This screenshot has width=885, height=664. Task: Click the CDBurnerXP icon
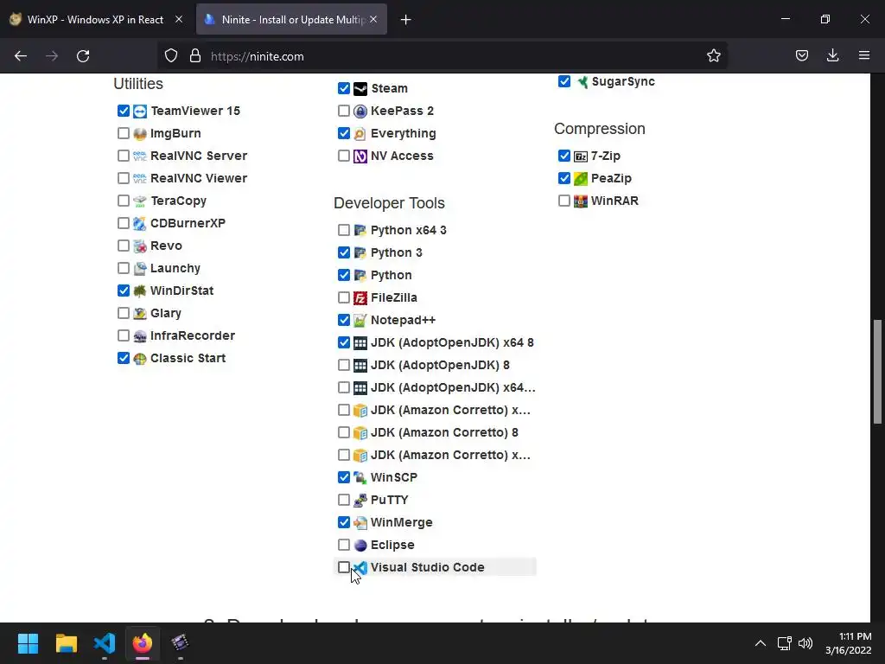click(x=140, y=224)
